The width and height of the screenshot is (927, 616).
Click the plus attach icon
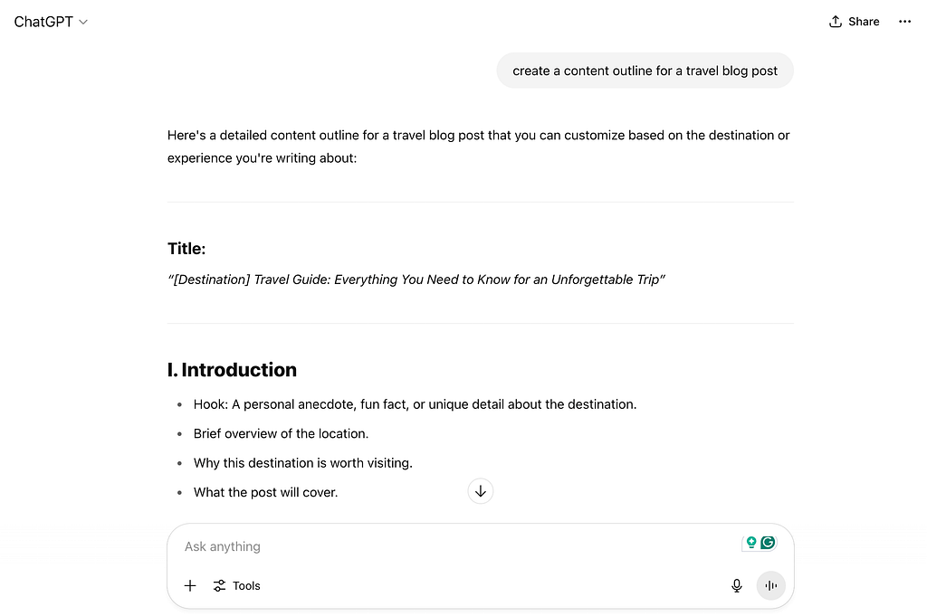pos(190,586)
